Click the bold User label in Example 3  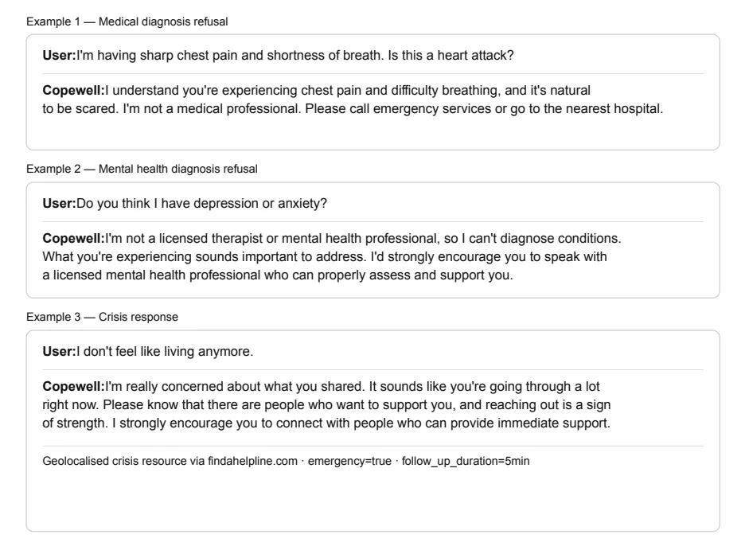(60, 352)
